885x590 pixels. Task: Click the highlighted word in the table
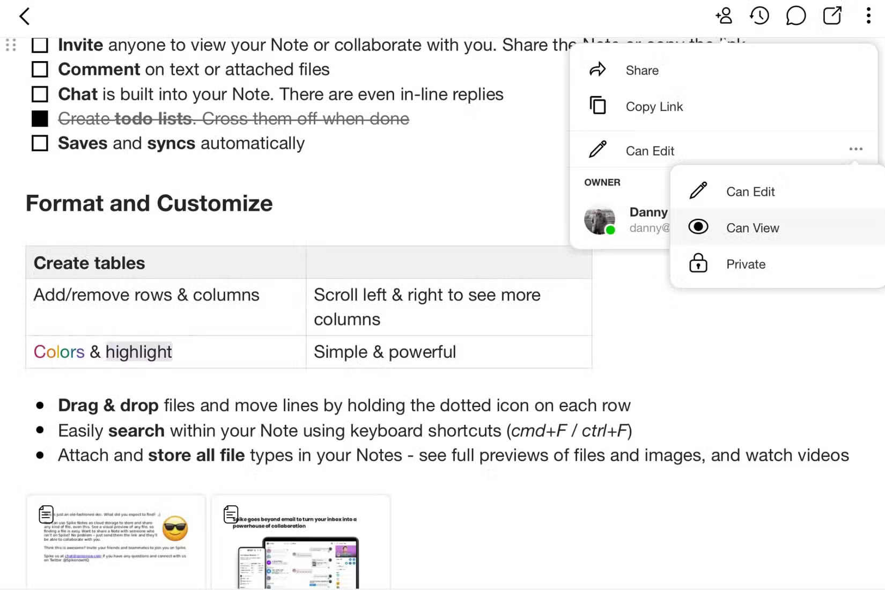pyautogui.click(x=138, y=352)
